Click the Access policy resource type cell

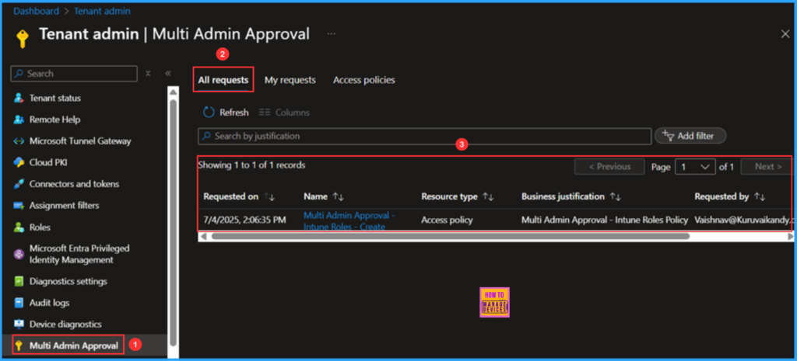(x=448, y=220)
